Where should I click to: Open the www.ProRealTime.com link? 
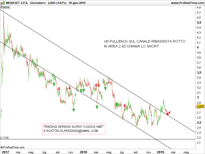(x=187, y=3)
